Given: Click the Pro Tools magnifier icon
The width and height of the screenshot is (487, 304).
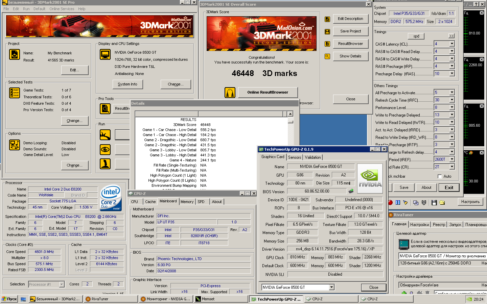Looking at the screenshot, I should 105,108.
